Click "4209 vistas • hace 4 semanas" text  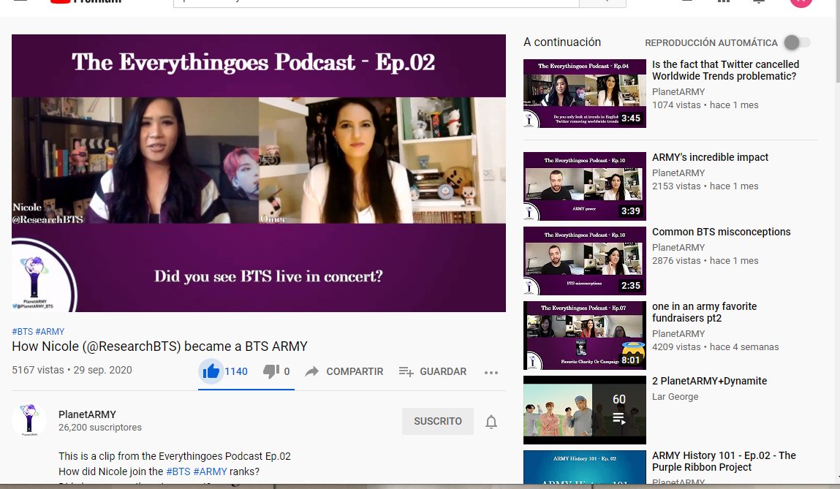(715, 346)
